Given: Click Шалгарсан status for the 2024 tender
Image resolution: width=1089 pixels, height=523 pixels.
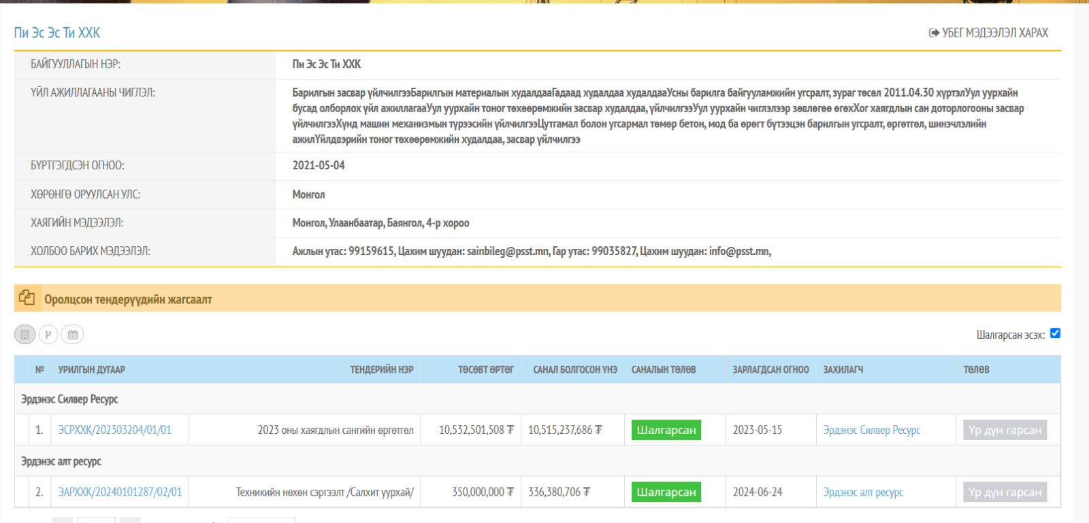Looking at the screenshot, I should click(666, 492).
